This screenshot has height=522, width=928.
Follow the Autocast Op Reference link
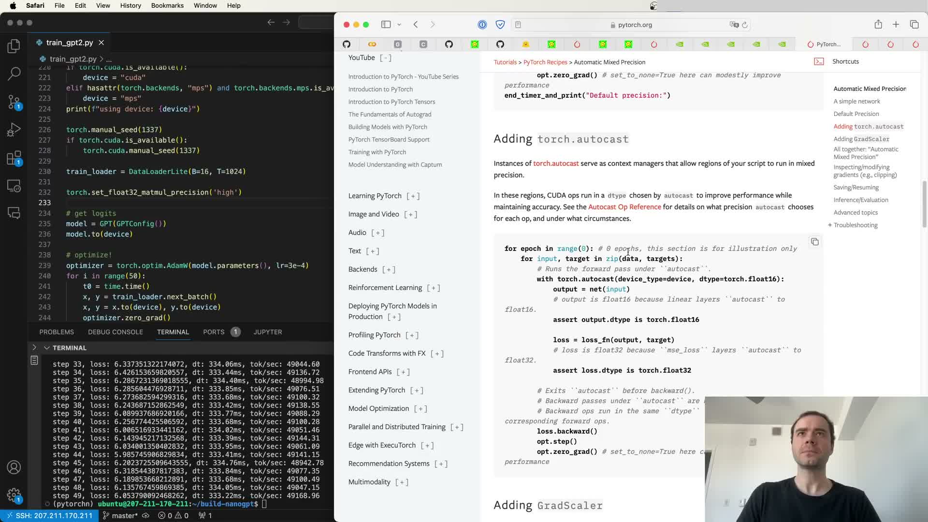pos(624,207)
